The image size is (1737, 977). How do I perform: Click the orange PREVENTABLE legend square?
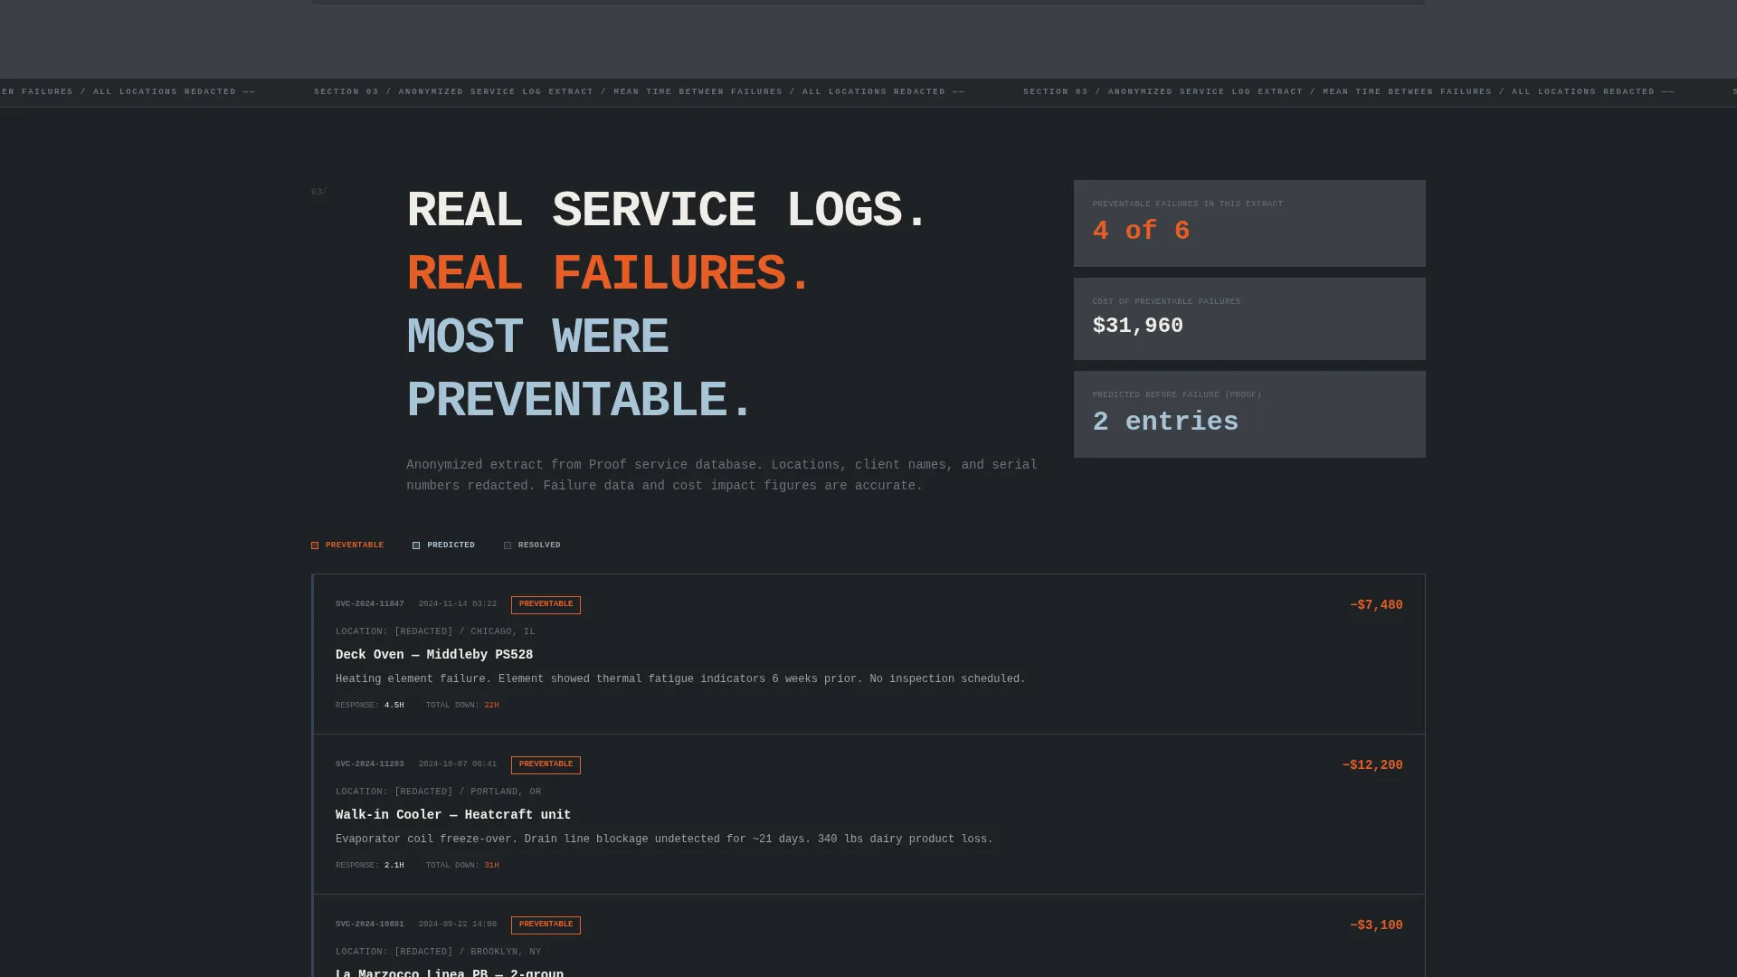(x=315, y=545)
